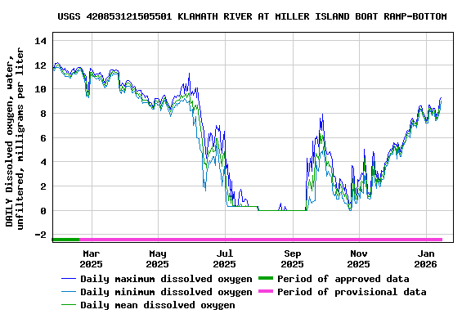The width and height of the screenshot is (471, 314).
Task: Click the light blue daily minimum legend line
Action: coord(69,292)
